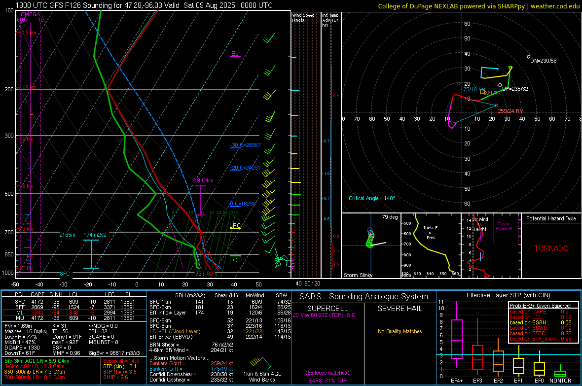Click Sfc-3km AGL LR = 5.9 C/km

click(37, 361)
